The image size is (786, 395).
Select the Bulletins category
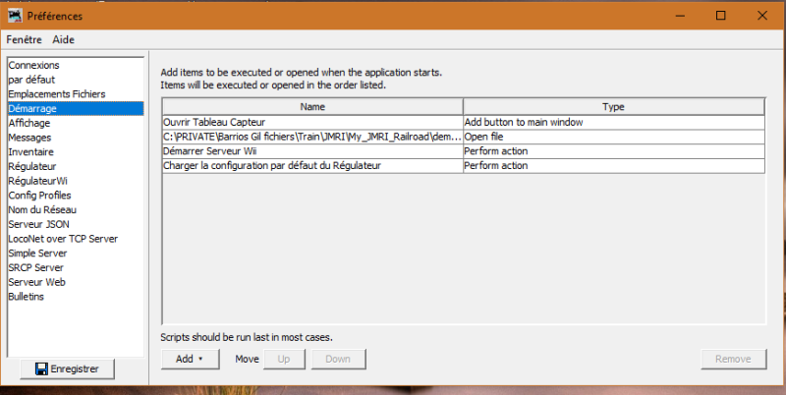click(x=28, y=296)
